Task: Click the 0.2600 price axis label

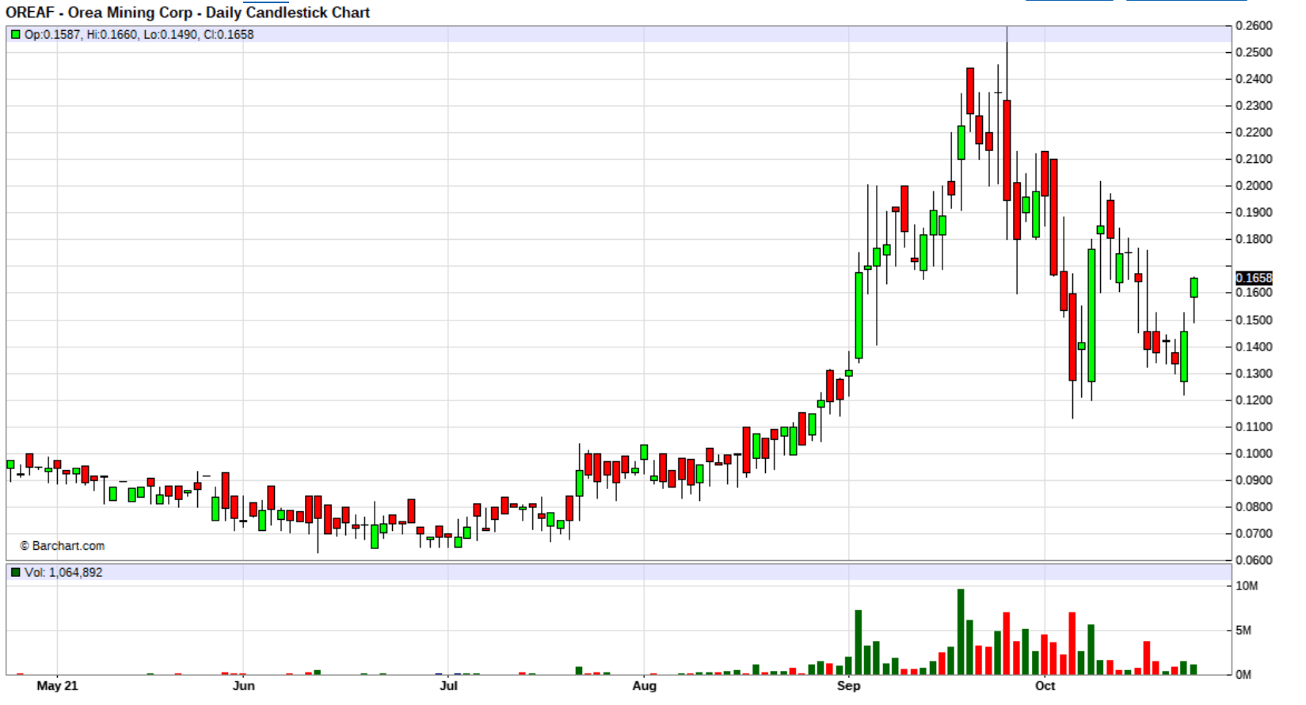Action: pos(1254,26)
